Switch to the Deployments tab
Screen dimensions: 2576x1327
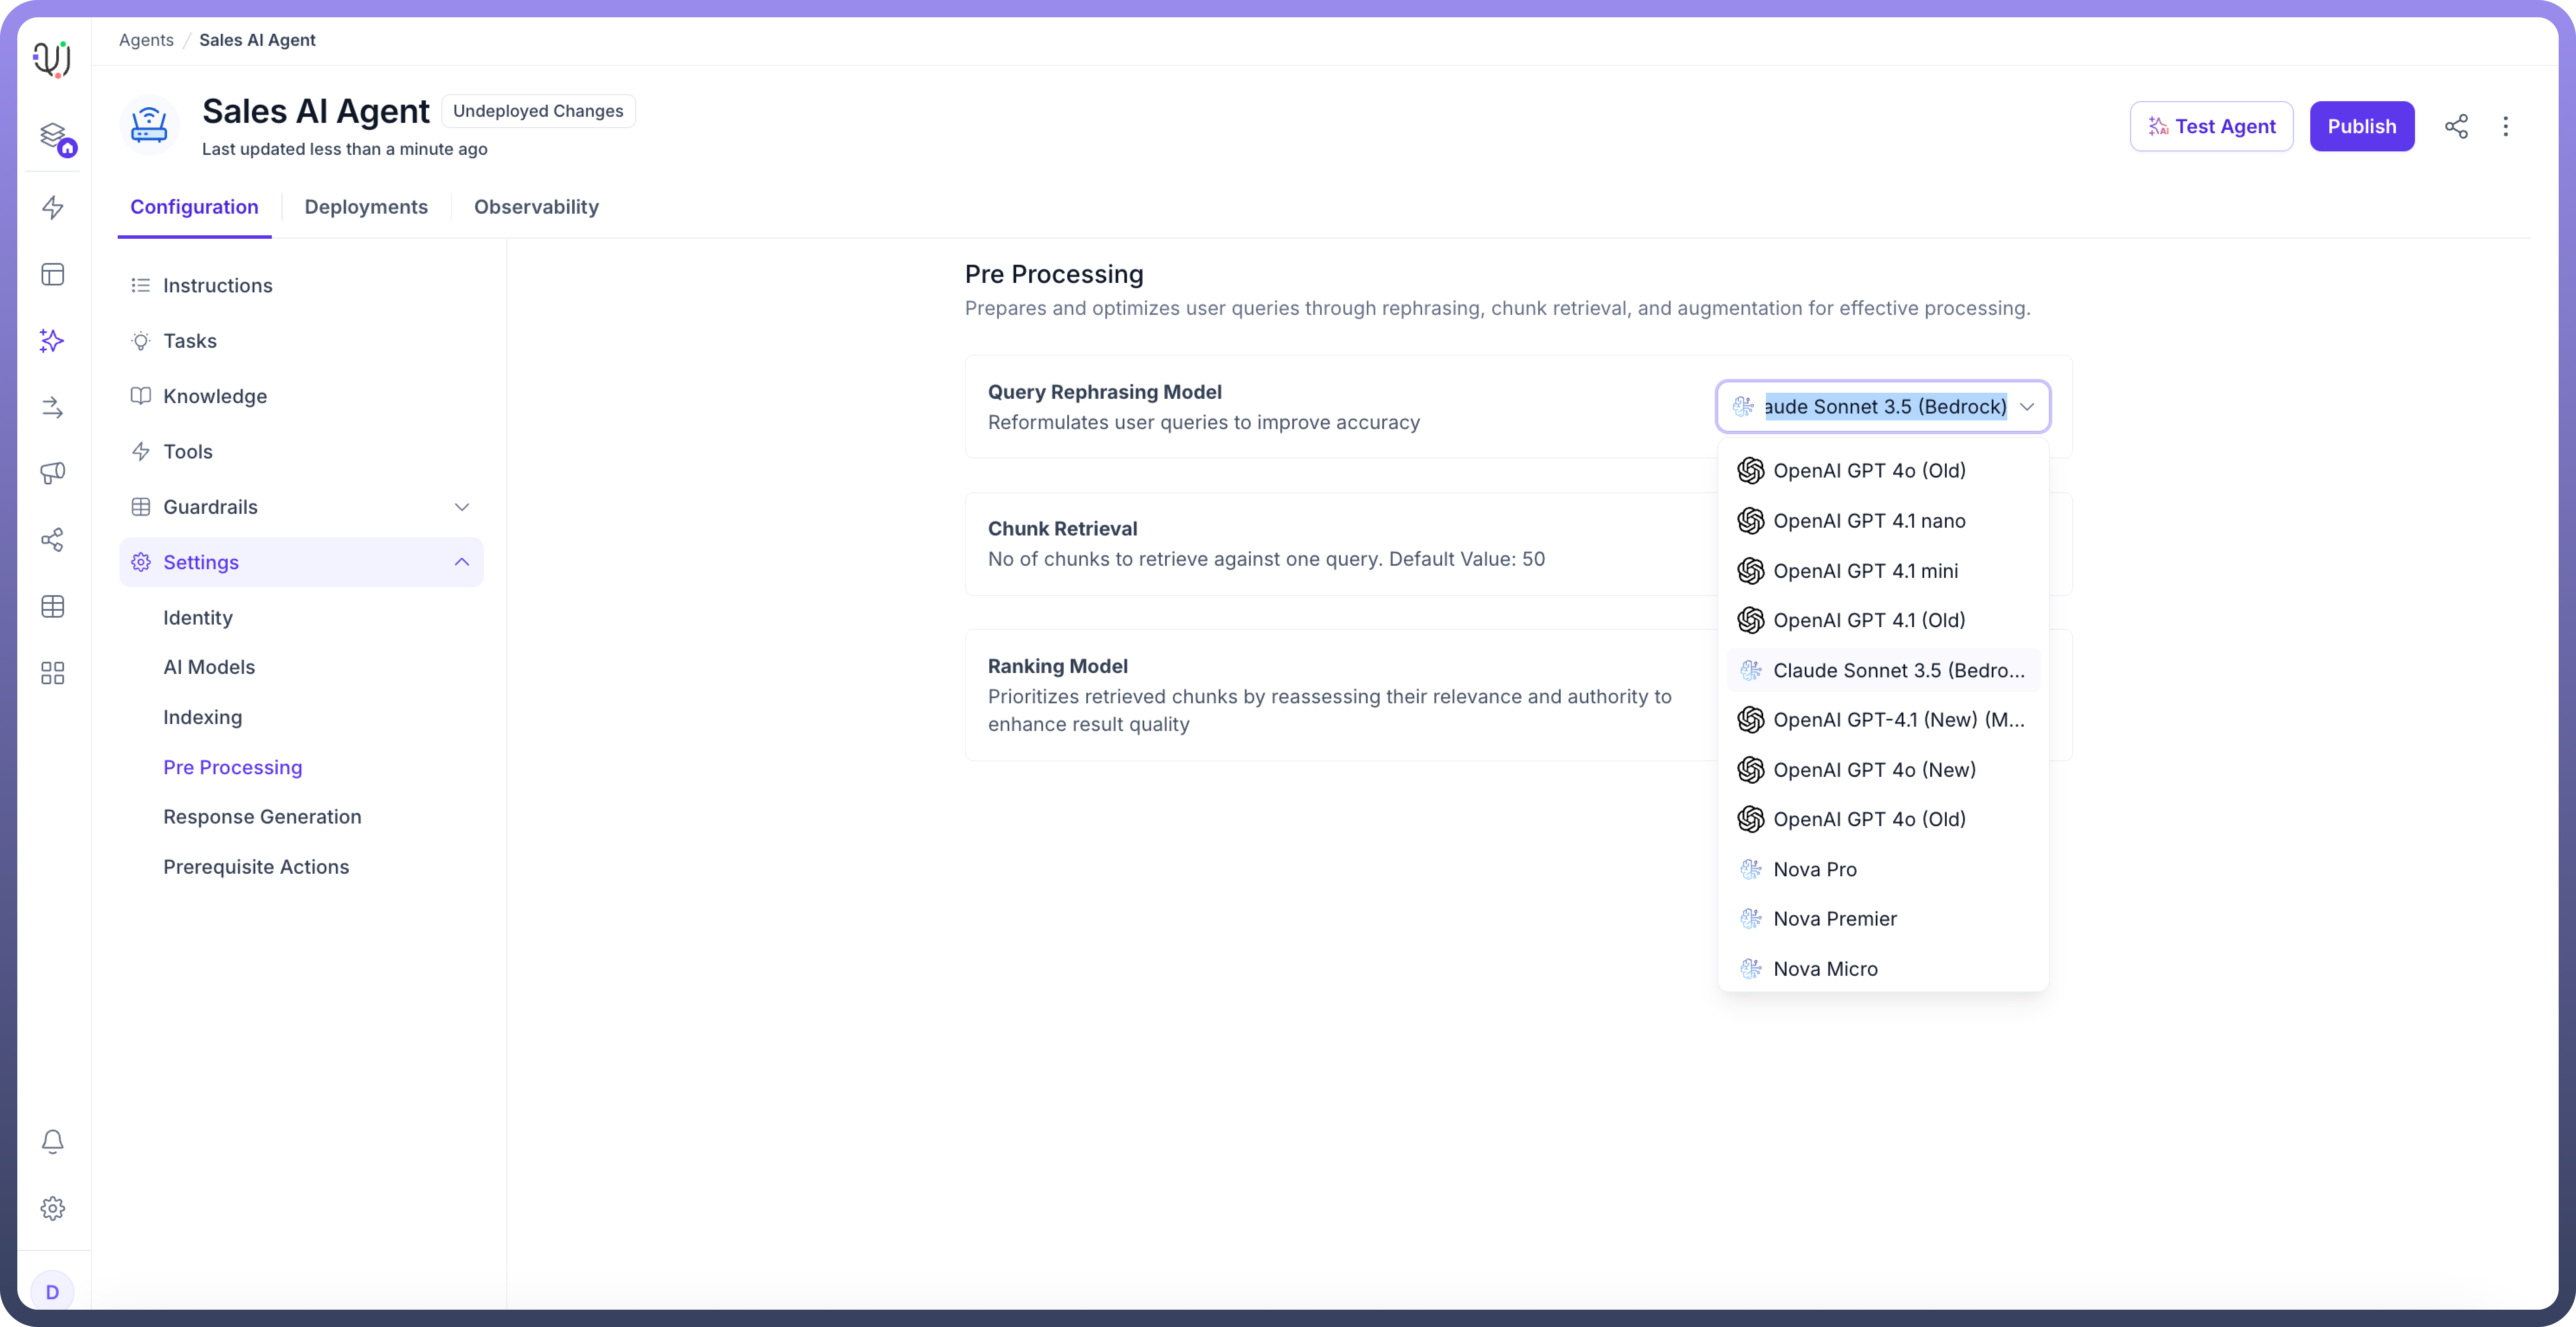click(366, 207)
